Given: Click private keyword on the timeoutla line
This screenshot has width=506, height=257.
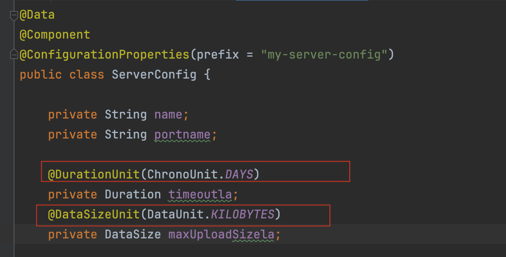Looking at the screenshot, I should (73, 195).
